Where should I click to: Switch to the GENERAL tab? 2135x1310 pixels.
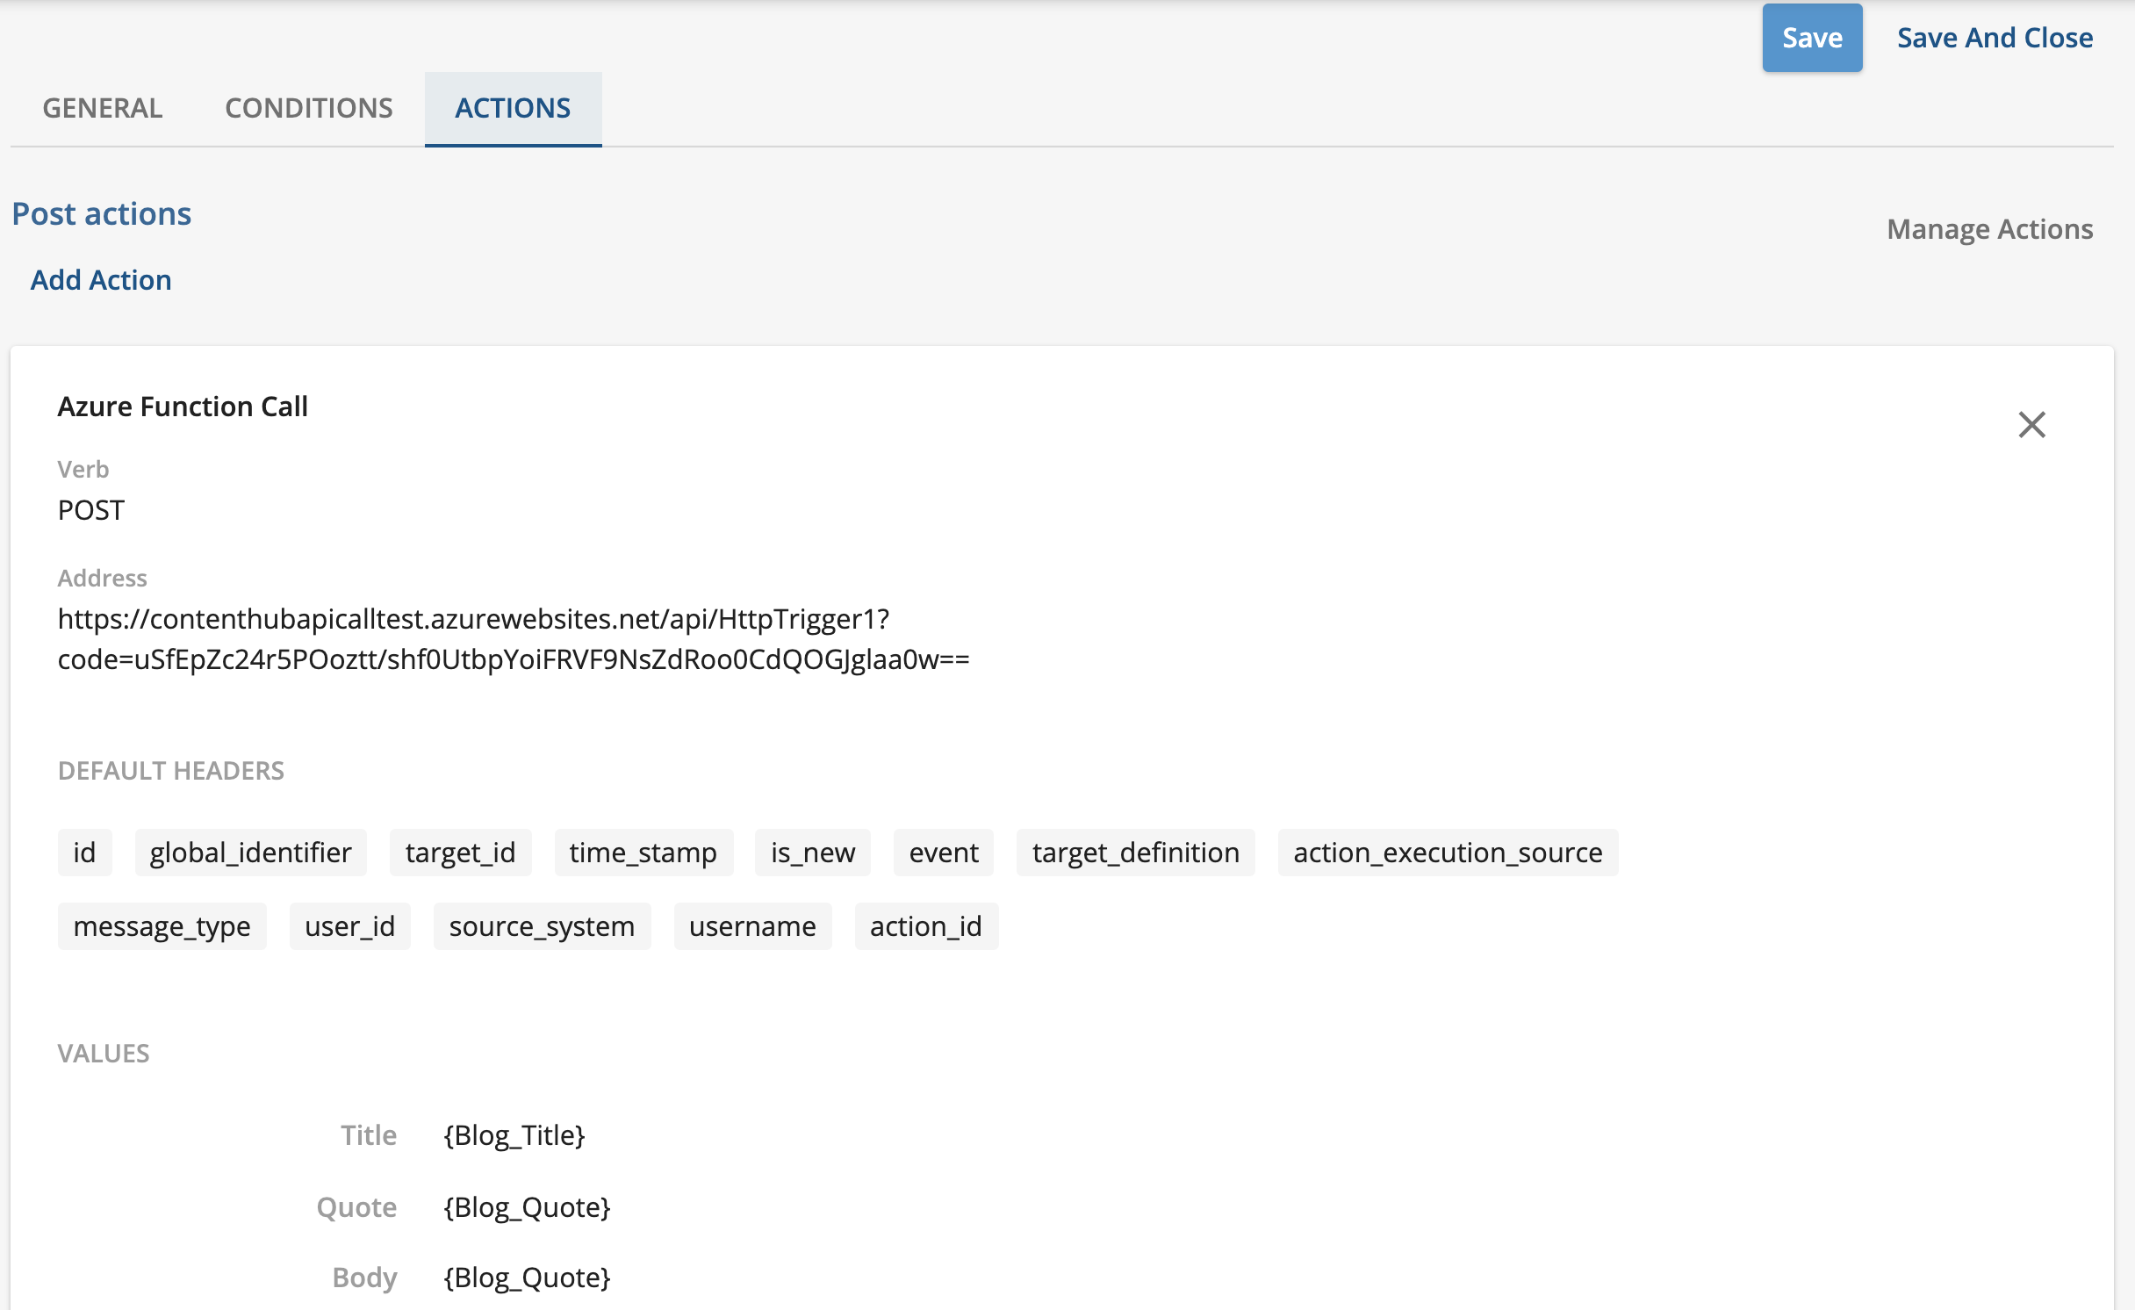click(103, 108)
